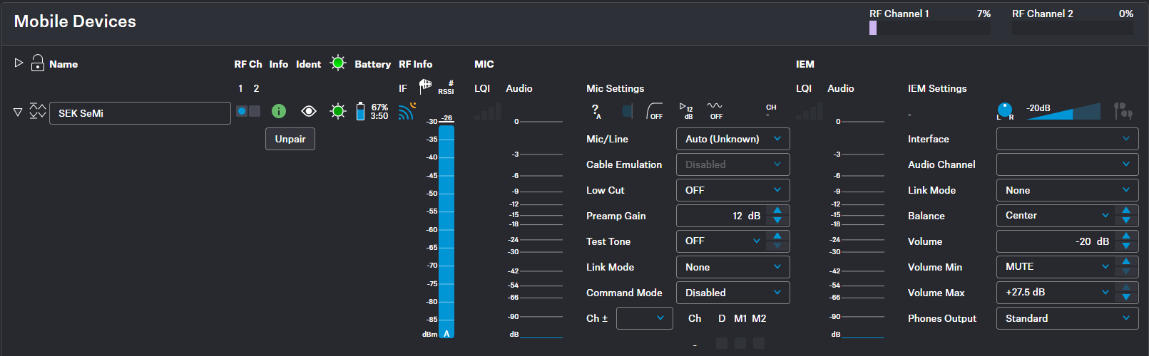1149x356 pixels.
Task: Click the RF Channel 1 usage bar
Action: pyautogui.click(x=930, y=28)
